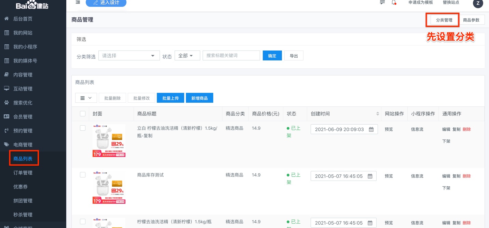Open the grid view column selector dropdown
Viewport: 489px width, 228px height.
click(x=86, y=98)
